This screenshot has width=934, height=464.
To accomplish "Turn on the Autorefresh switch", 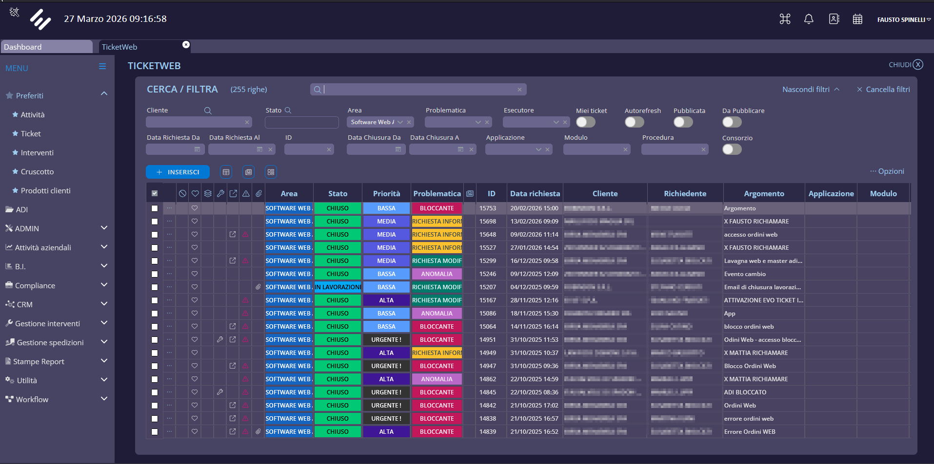I will (634, 122).
